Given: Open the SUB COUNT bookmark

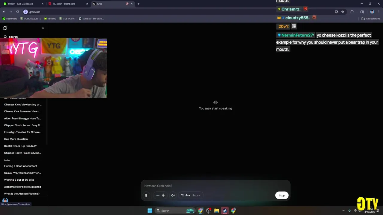Looking at the screenshot, I should click(x=67, y=19).
